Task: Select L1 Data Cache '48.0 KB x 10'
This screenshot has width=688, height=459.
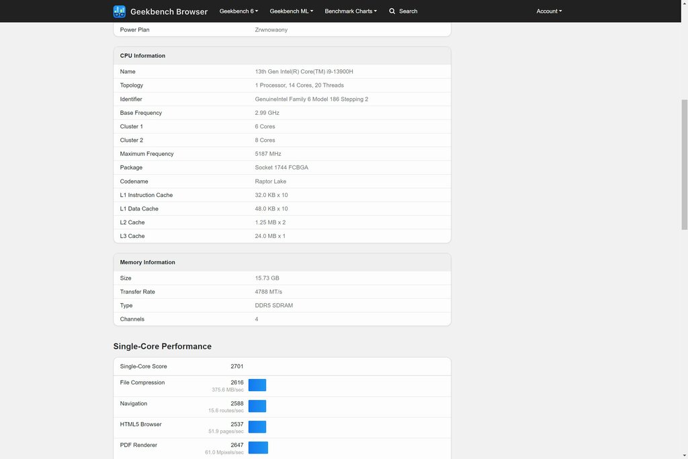Action: coord(271,208)
